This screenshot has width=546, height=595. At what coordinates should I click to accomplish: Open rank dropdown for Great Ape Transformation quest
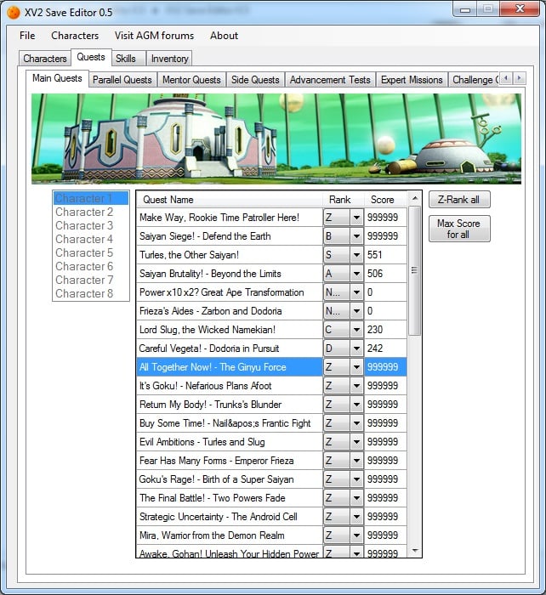point(356,292)
